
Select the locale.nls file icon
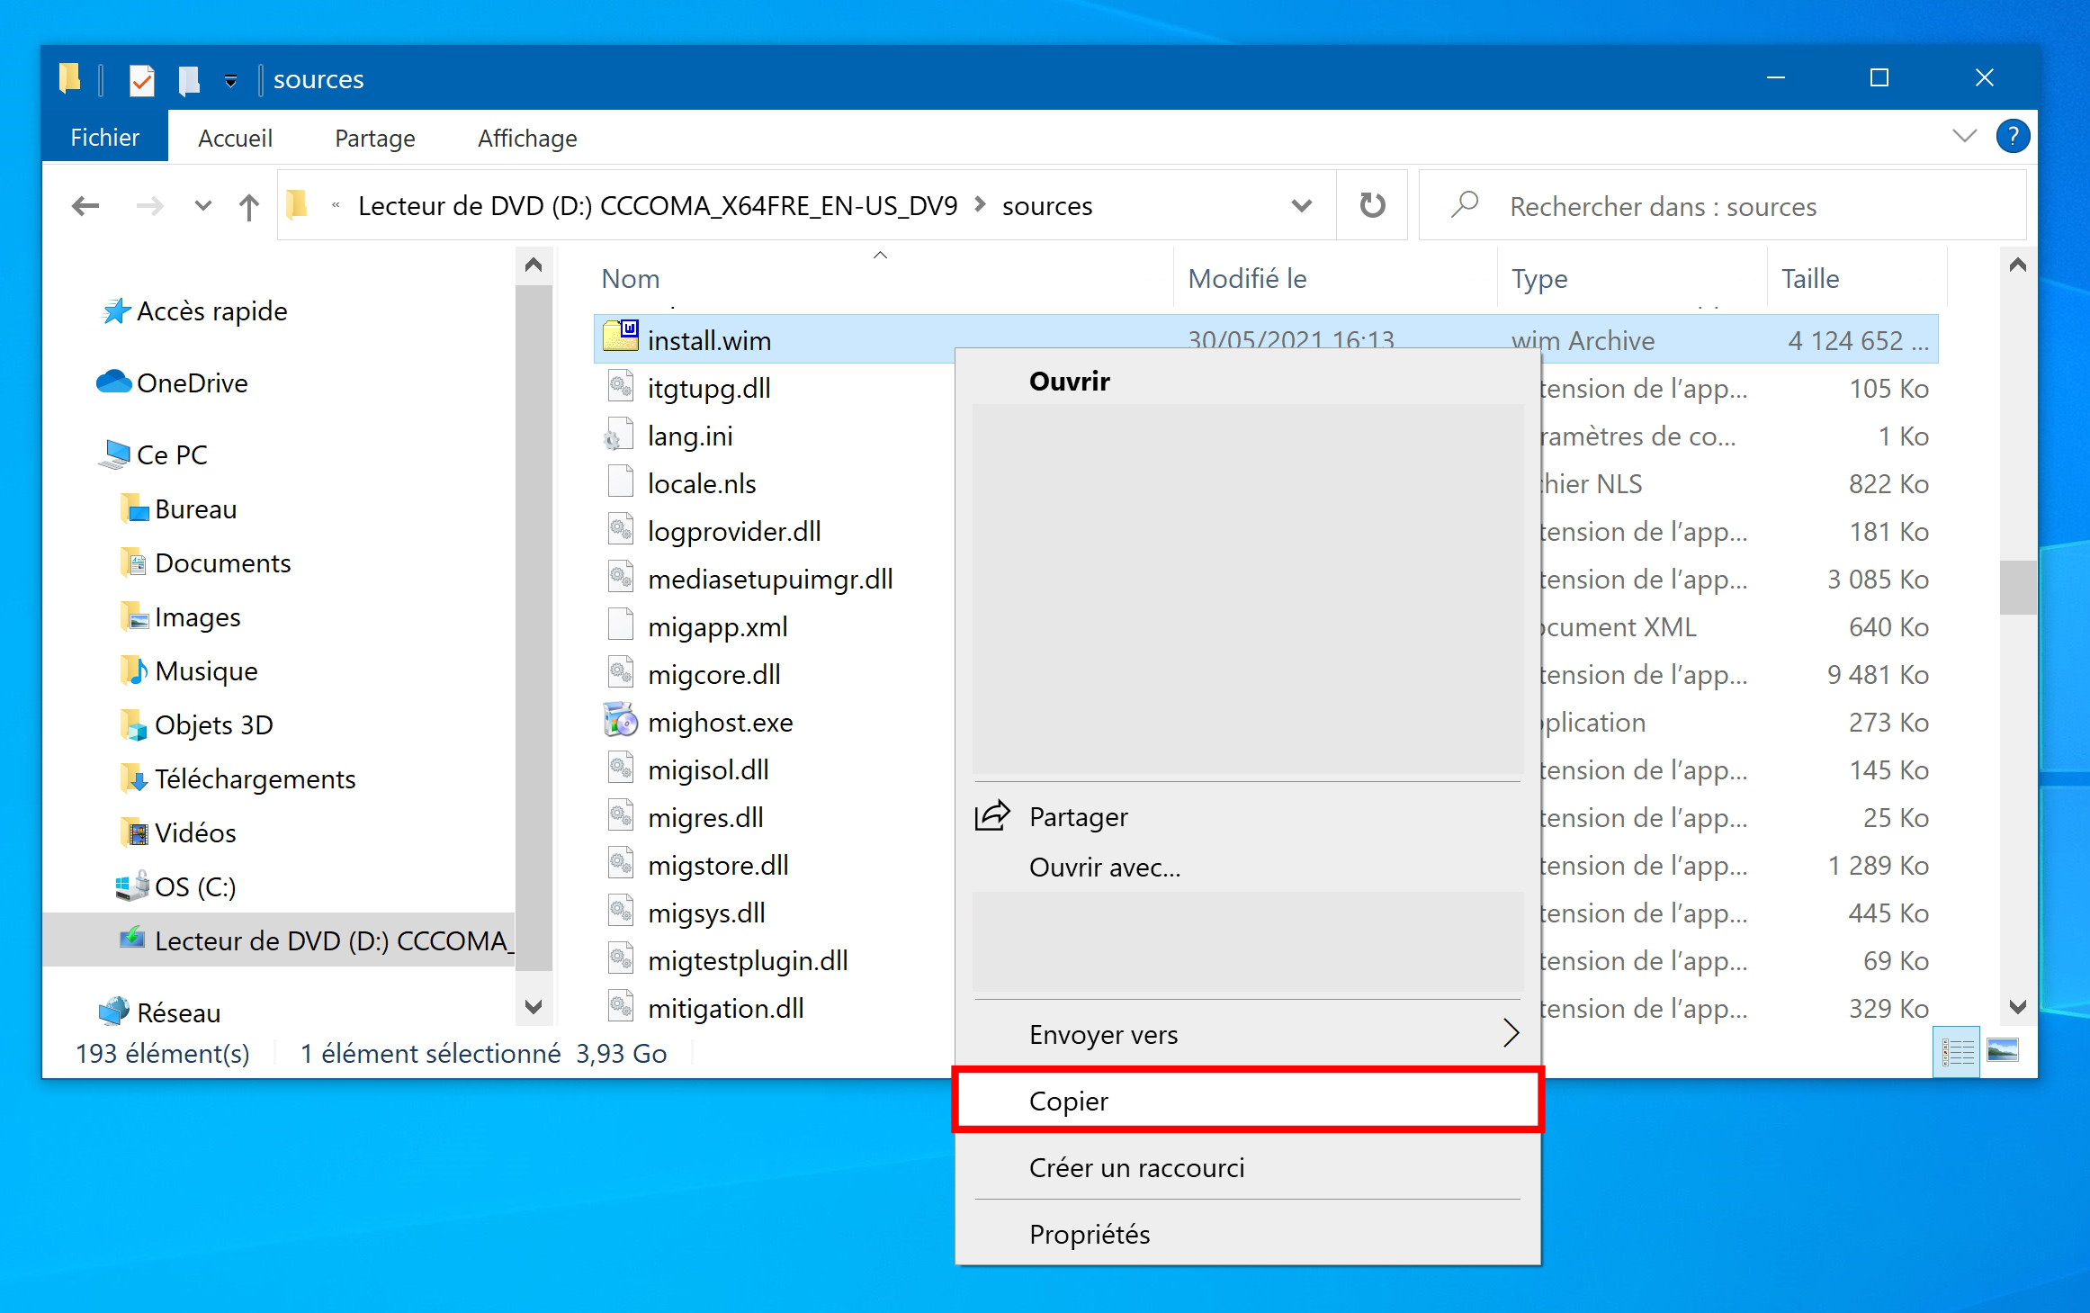(x=621, y=481)
